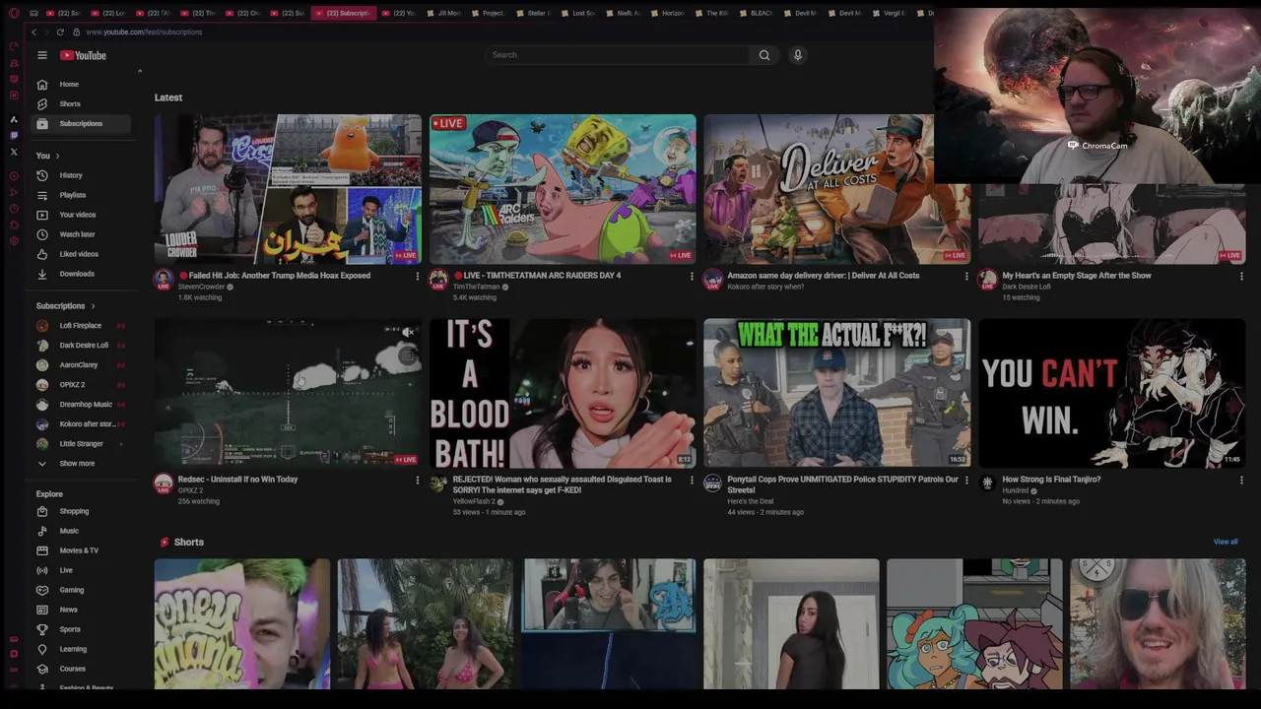Open Liked videos list

click(x=82, y=254)
